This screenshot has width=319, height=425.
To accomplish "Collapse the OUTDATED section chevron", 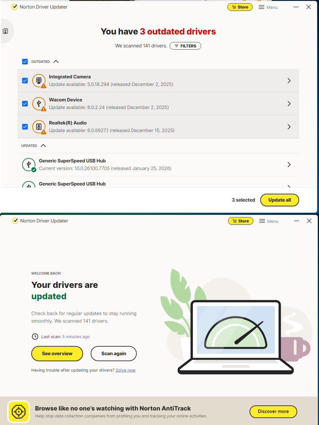I will [56, 62].
